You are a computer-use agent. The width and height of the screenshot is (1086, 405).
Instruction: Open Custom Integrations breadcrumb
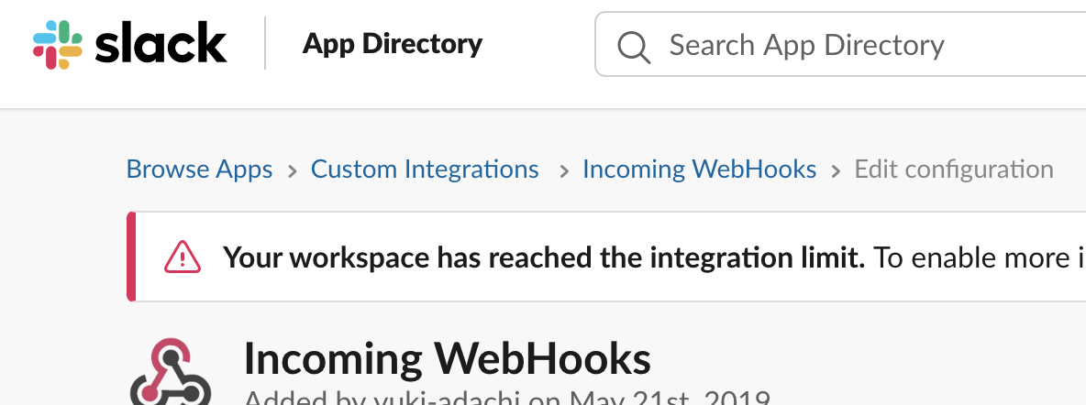coord(425,169)
